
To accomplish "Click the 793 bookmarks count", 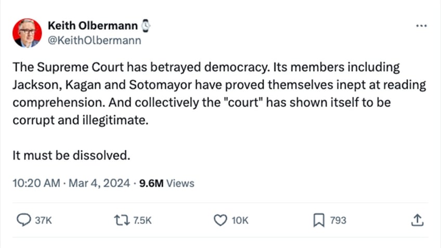I will [x=338, y=221].
